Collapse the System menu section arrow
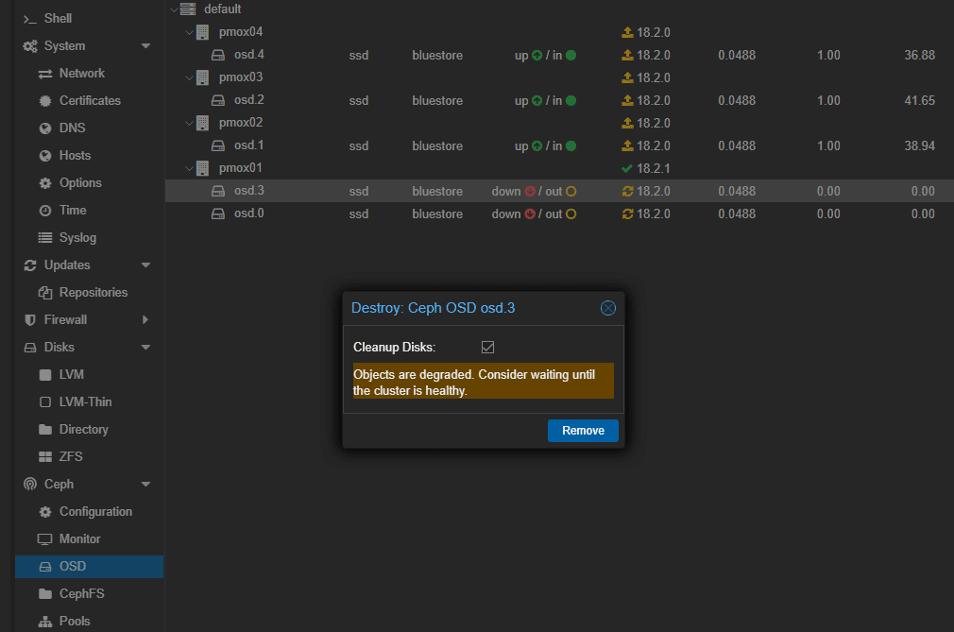Screen dimensions: 954x632 145,46
